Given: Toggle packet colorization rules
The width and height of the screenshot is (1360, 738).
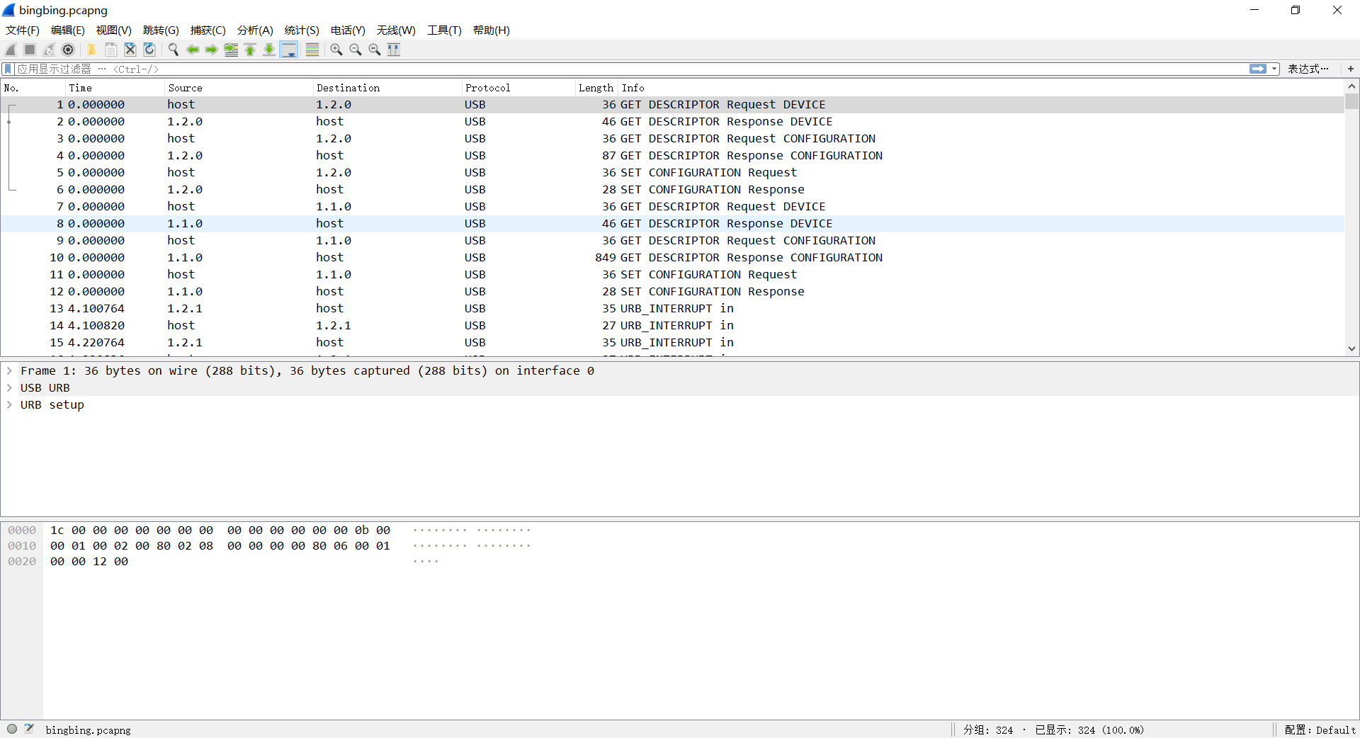Looking at the screenshot, I should click(x=312, y=50).
